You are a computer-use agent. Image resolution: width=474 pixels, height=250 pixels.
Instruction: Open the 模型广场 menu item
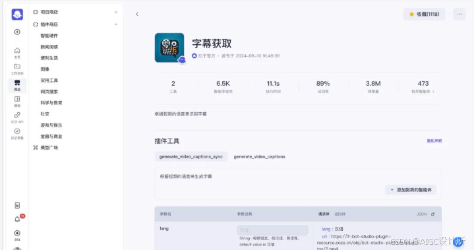(x=49, y=148)
